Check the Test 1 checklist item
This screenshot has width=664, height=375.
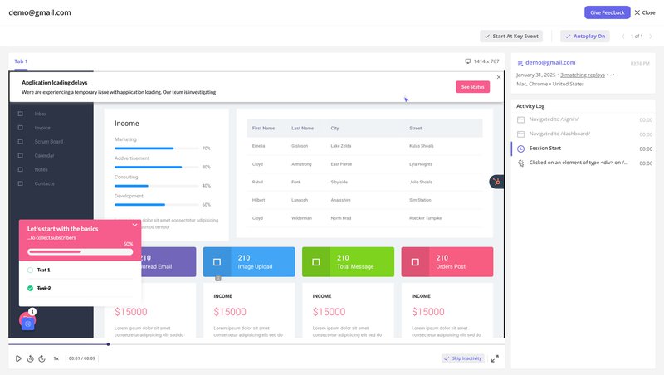[31, 270]
